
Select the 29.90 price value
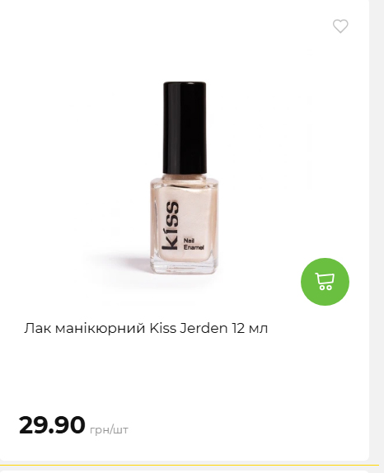52,424
